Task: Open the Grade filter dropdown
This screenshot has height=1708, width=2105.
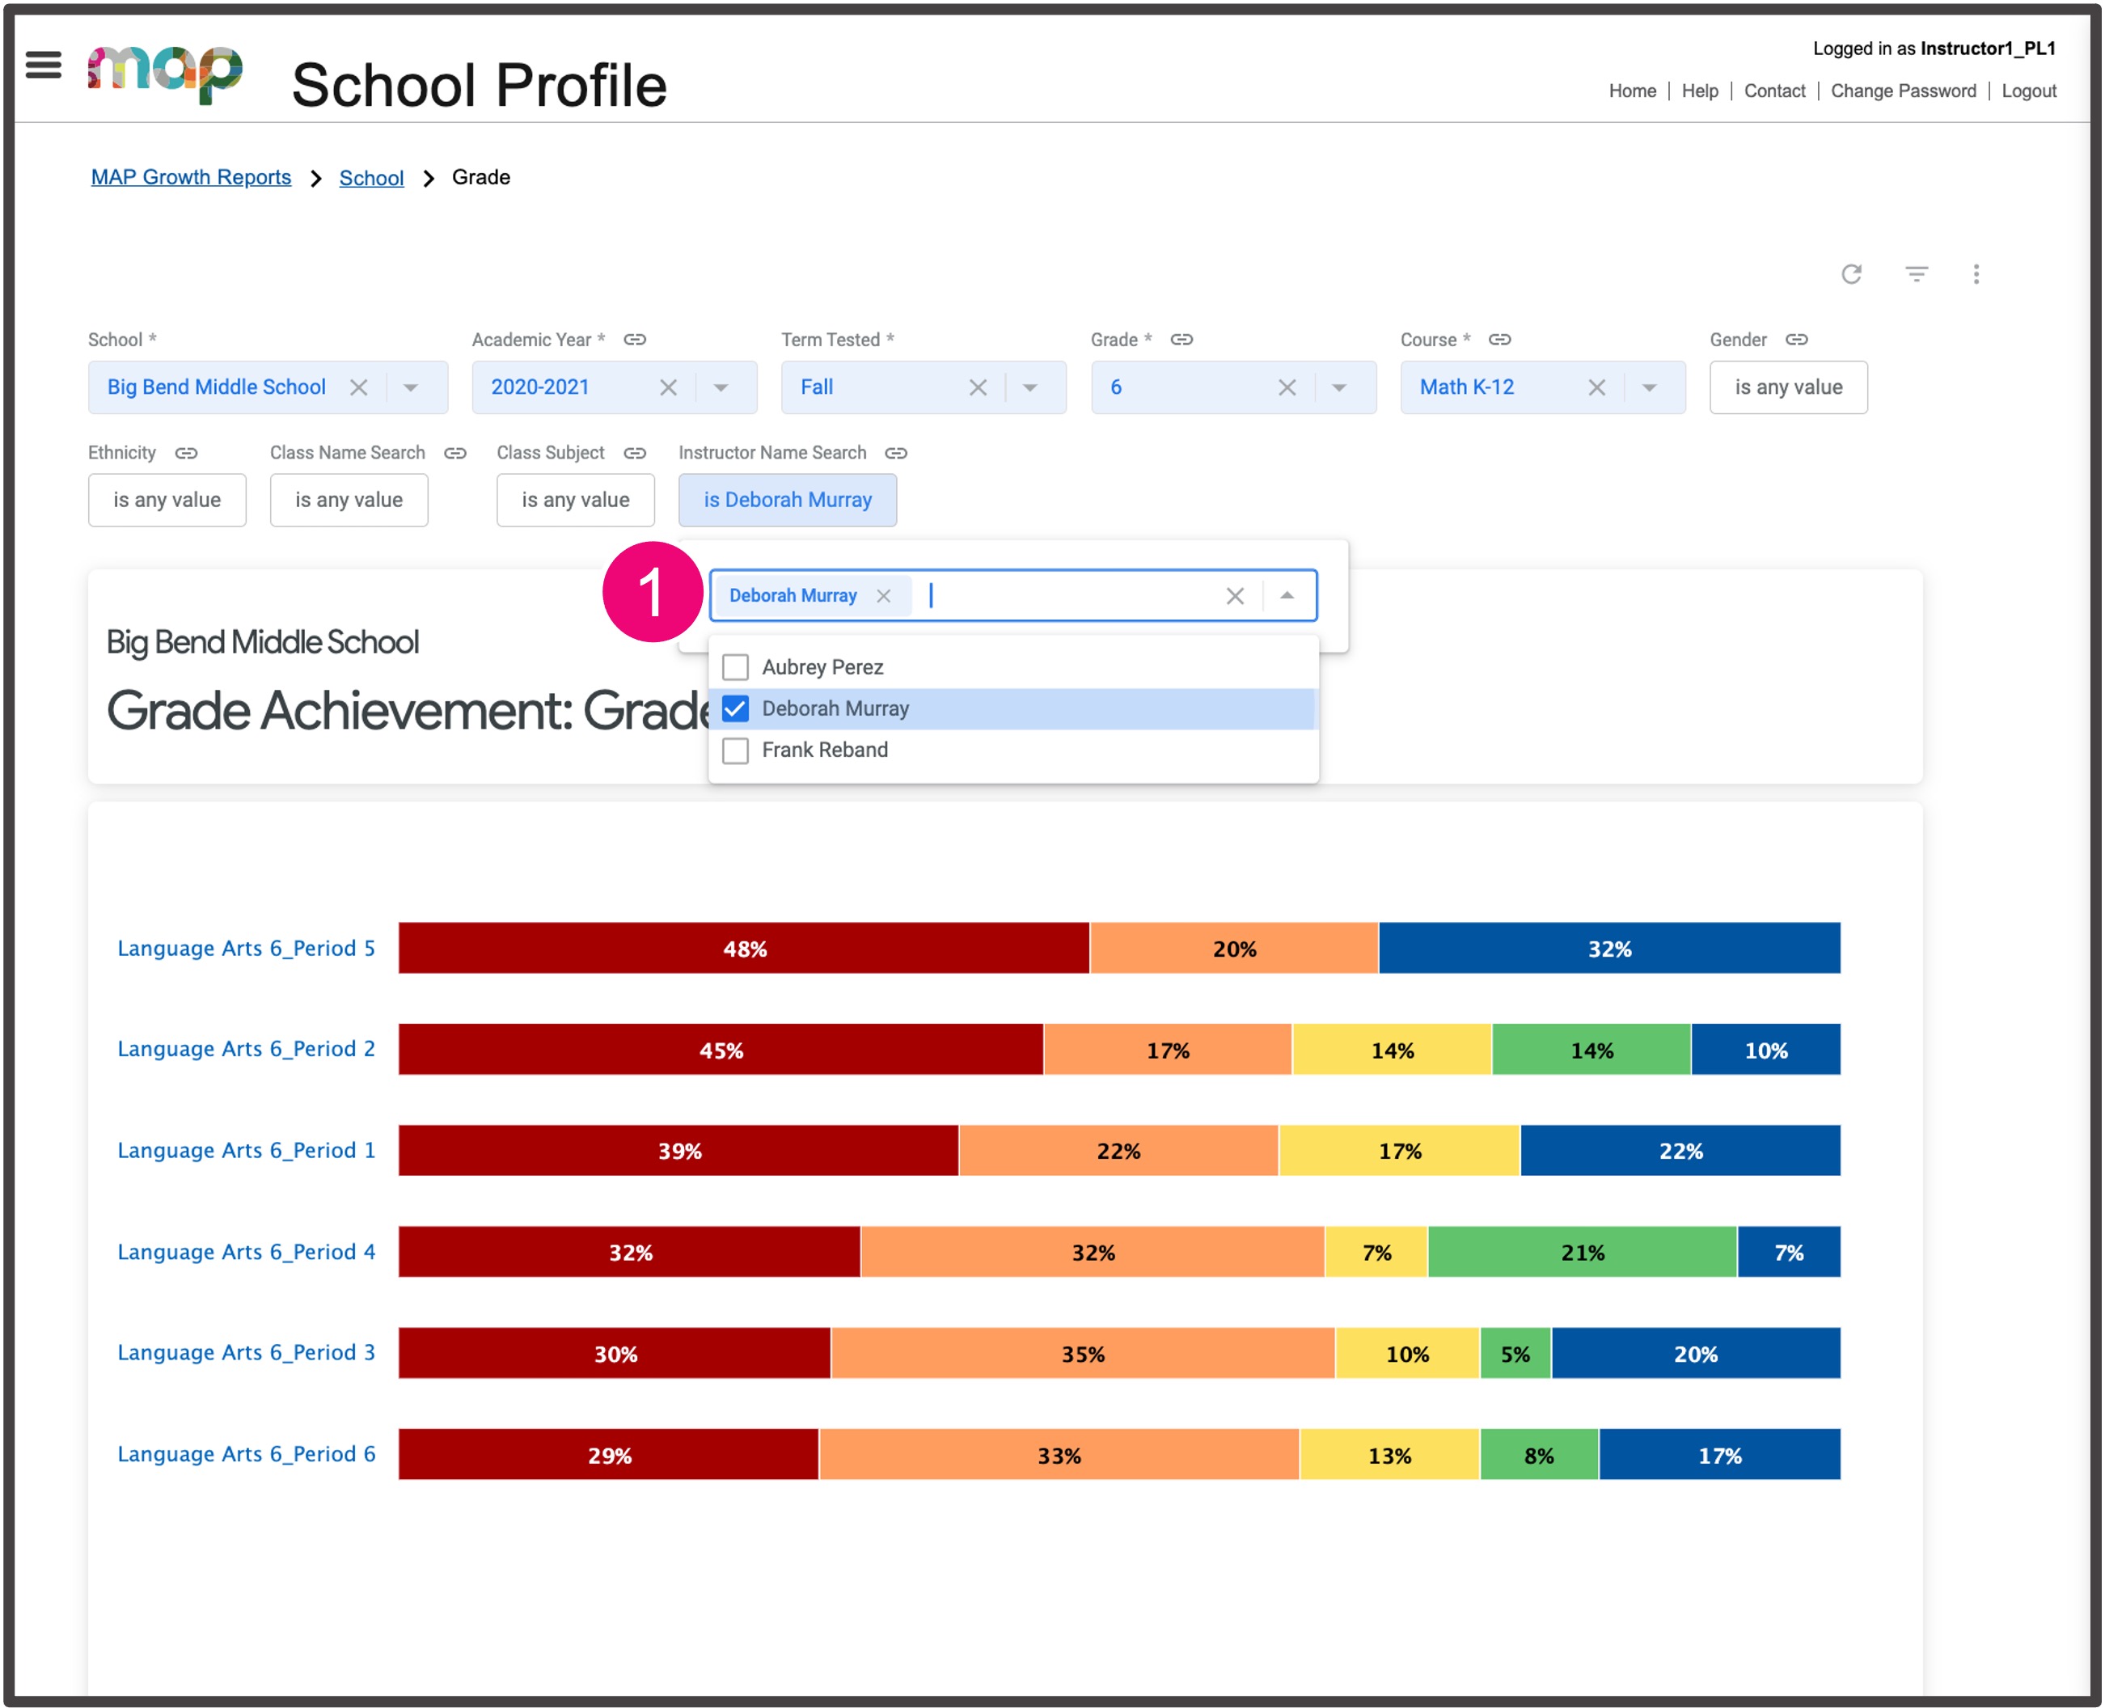Action: pyautogui.click(x=1338, y=387)
